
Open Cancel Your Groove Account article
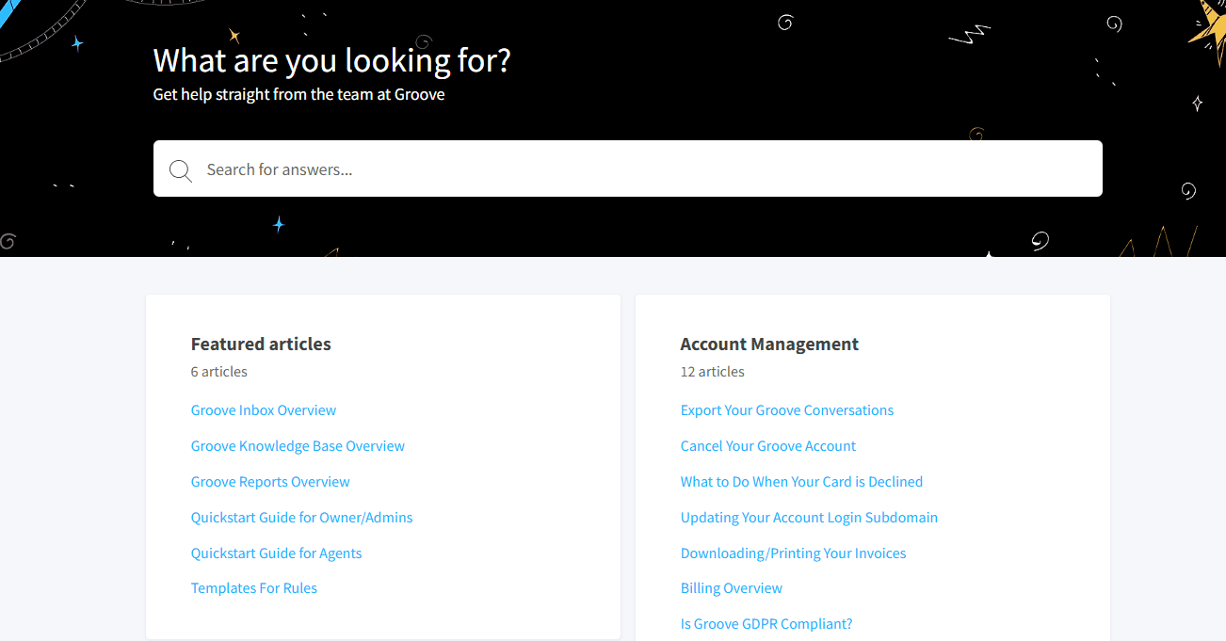pyautogui.click(x=767, y=446)
